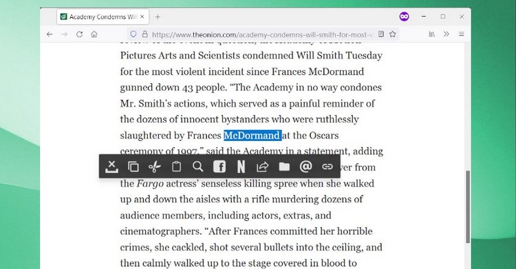The image size is (516, 269).
Task: Open the browser home page
Action: 94,34
